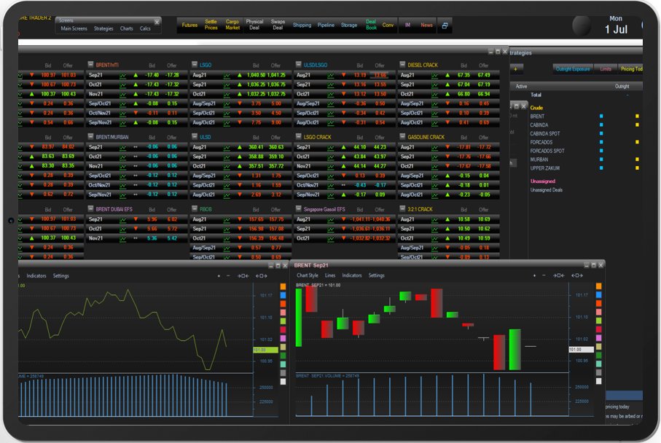661x443 pixels.
Task: Click the News button in top toolbar
Action: tap(426, 26)
